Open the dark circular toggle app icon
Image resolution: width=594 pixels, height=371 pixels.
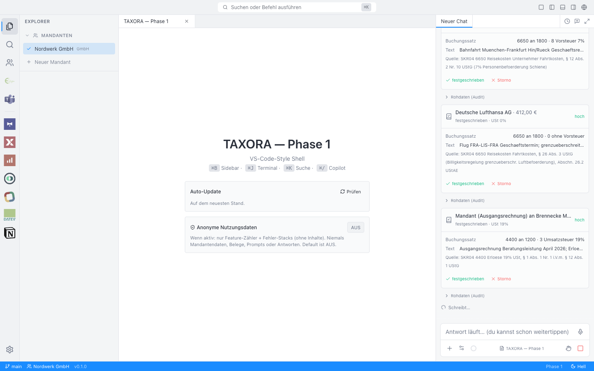click(9, 178)
